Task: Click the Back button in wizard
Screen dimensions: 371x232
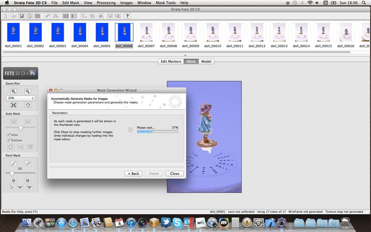Action: [x=133, y=173]
